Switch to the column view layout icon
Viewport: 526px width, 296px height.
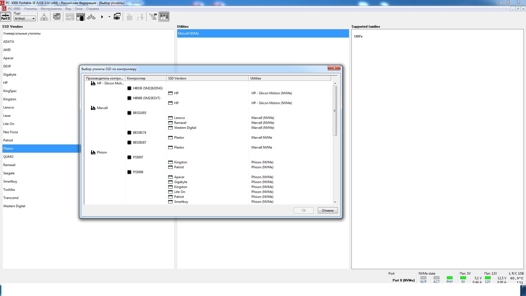tap(164, 17)
